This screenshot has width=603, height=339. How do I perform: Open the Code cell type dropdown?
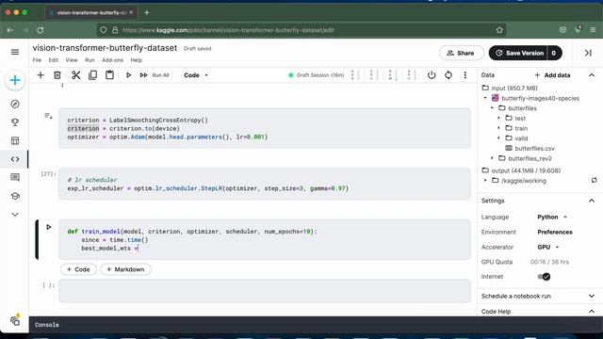tap(196, 75)
